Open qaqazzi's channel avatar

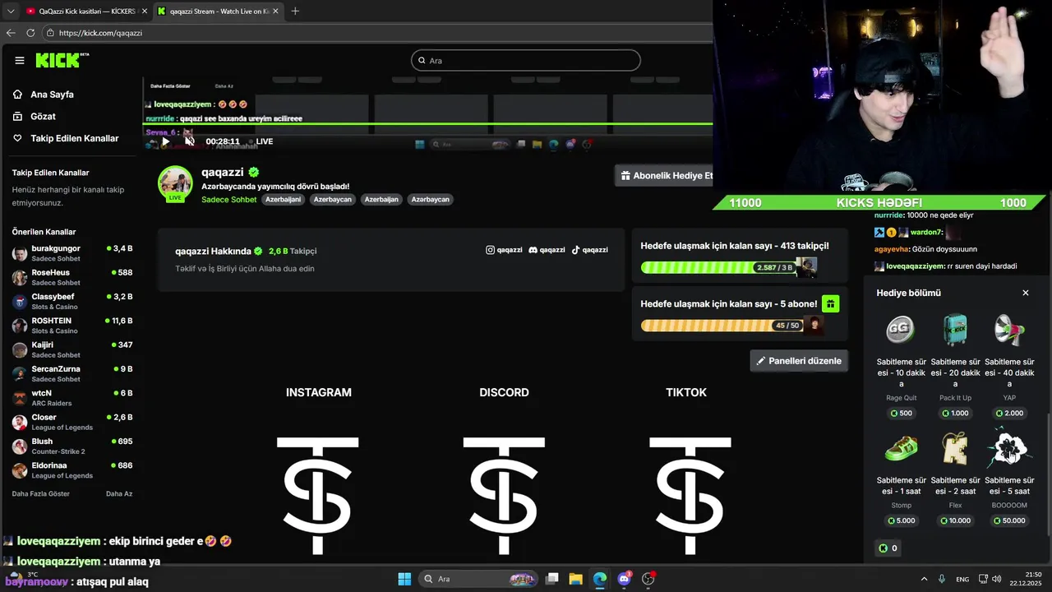coord(175,183)
